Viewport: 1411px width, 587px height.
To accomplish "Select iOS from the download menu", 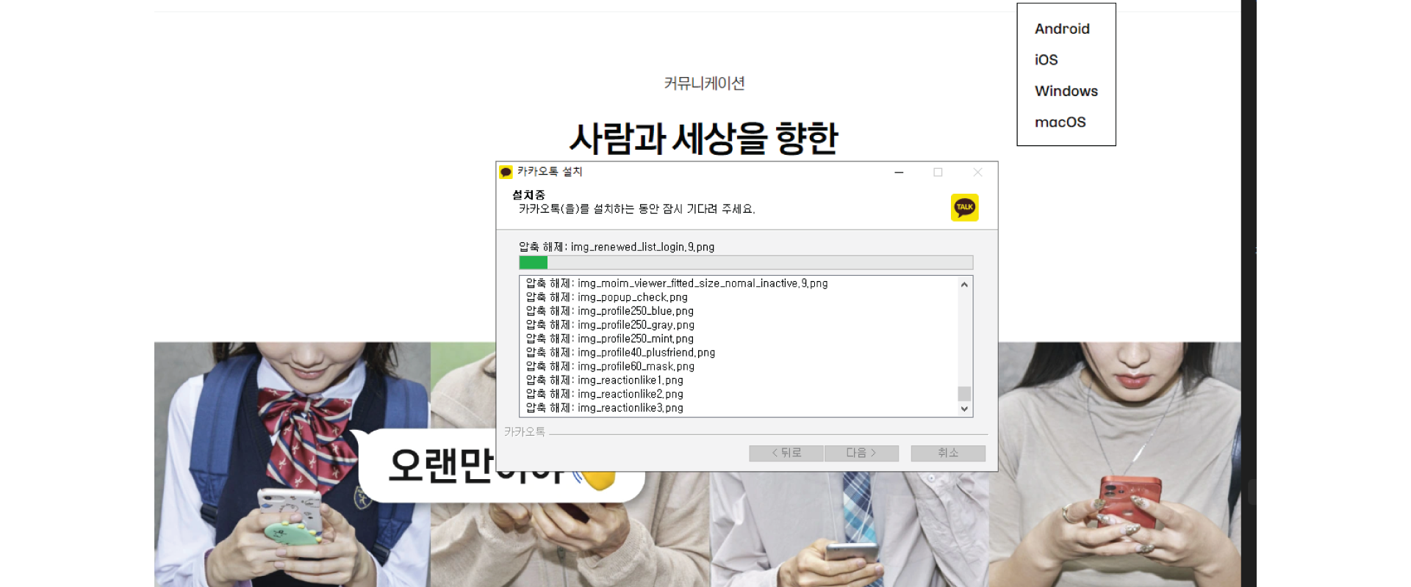I will (x=1046, y=60).
